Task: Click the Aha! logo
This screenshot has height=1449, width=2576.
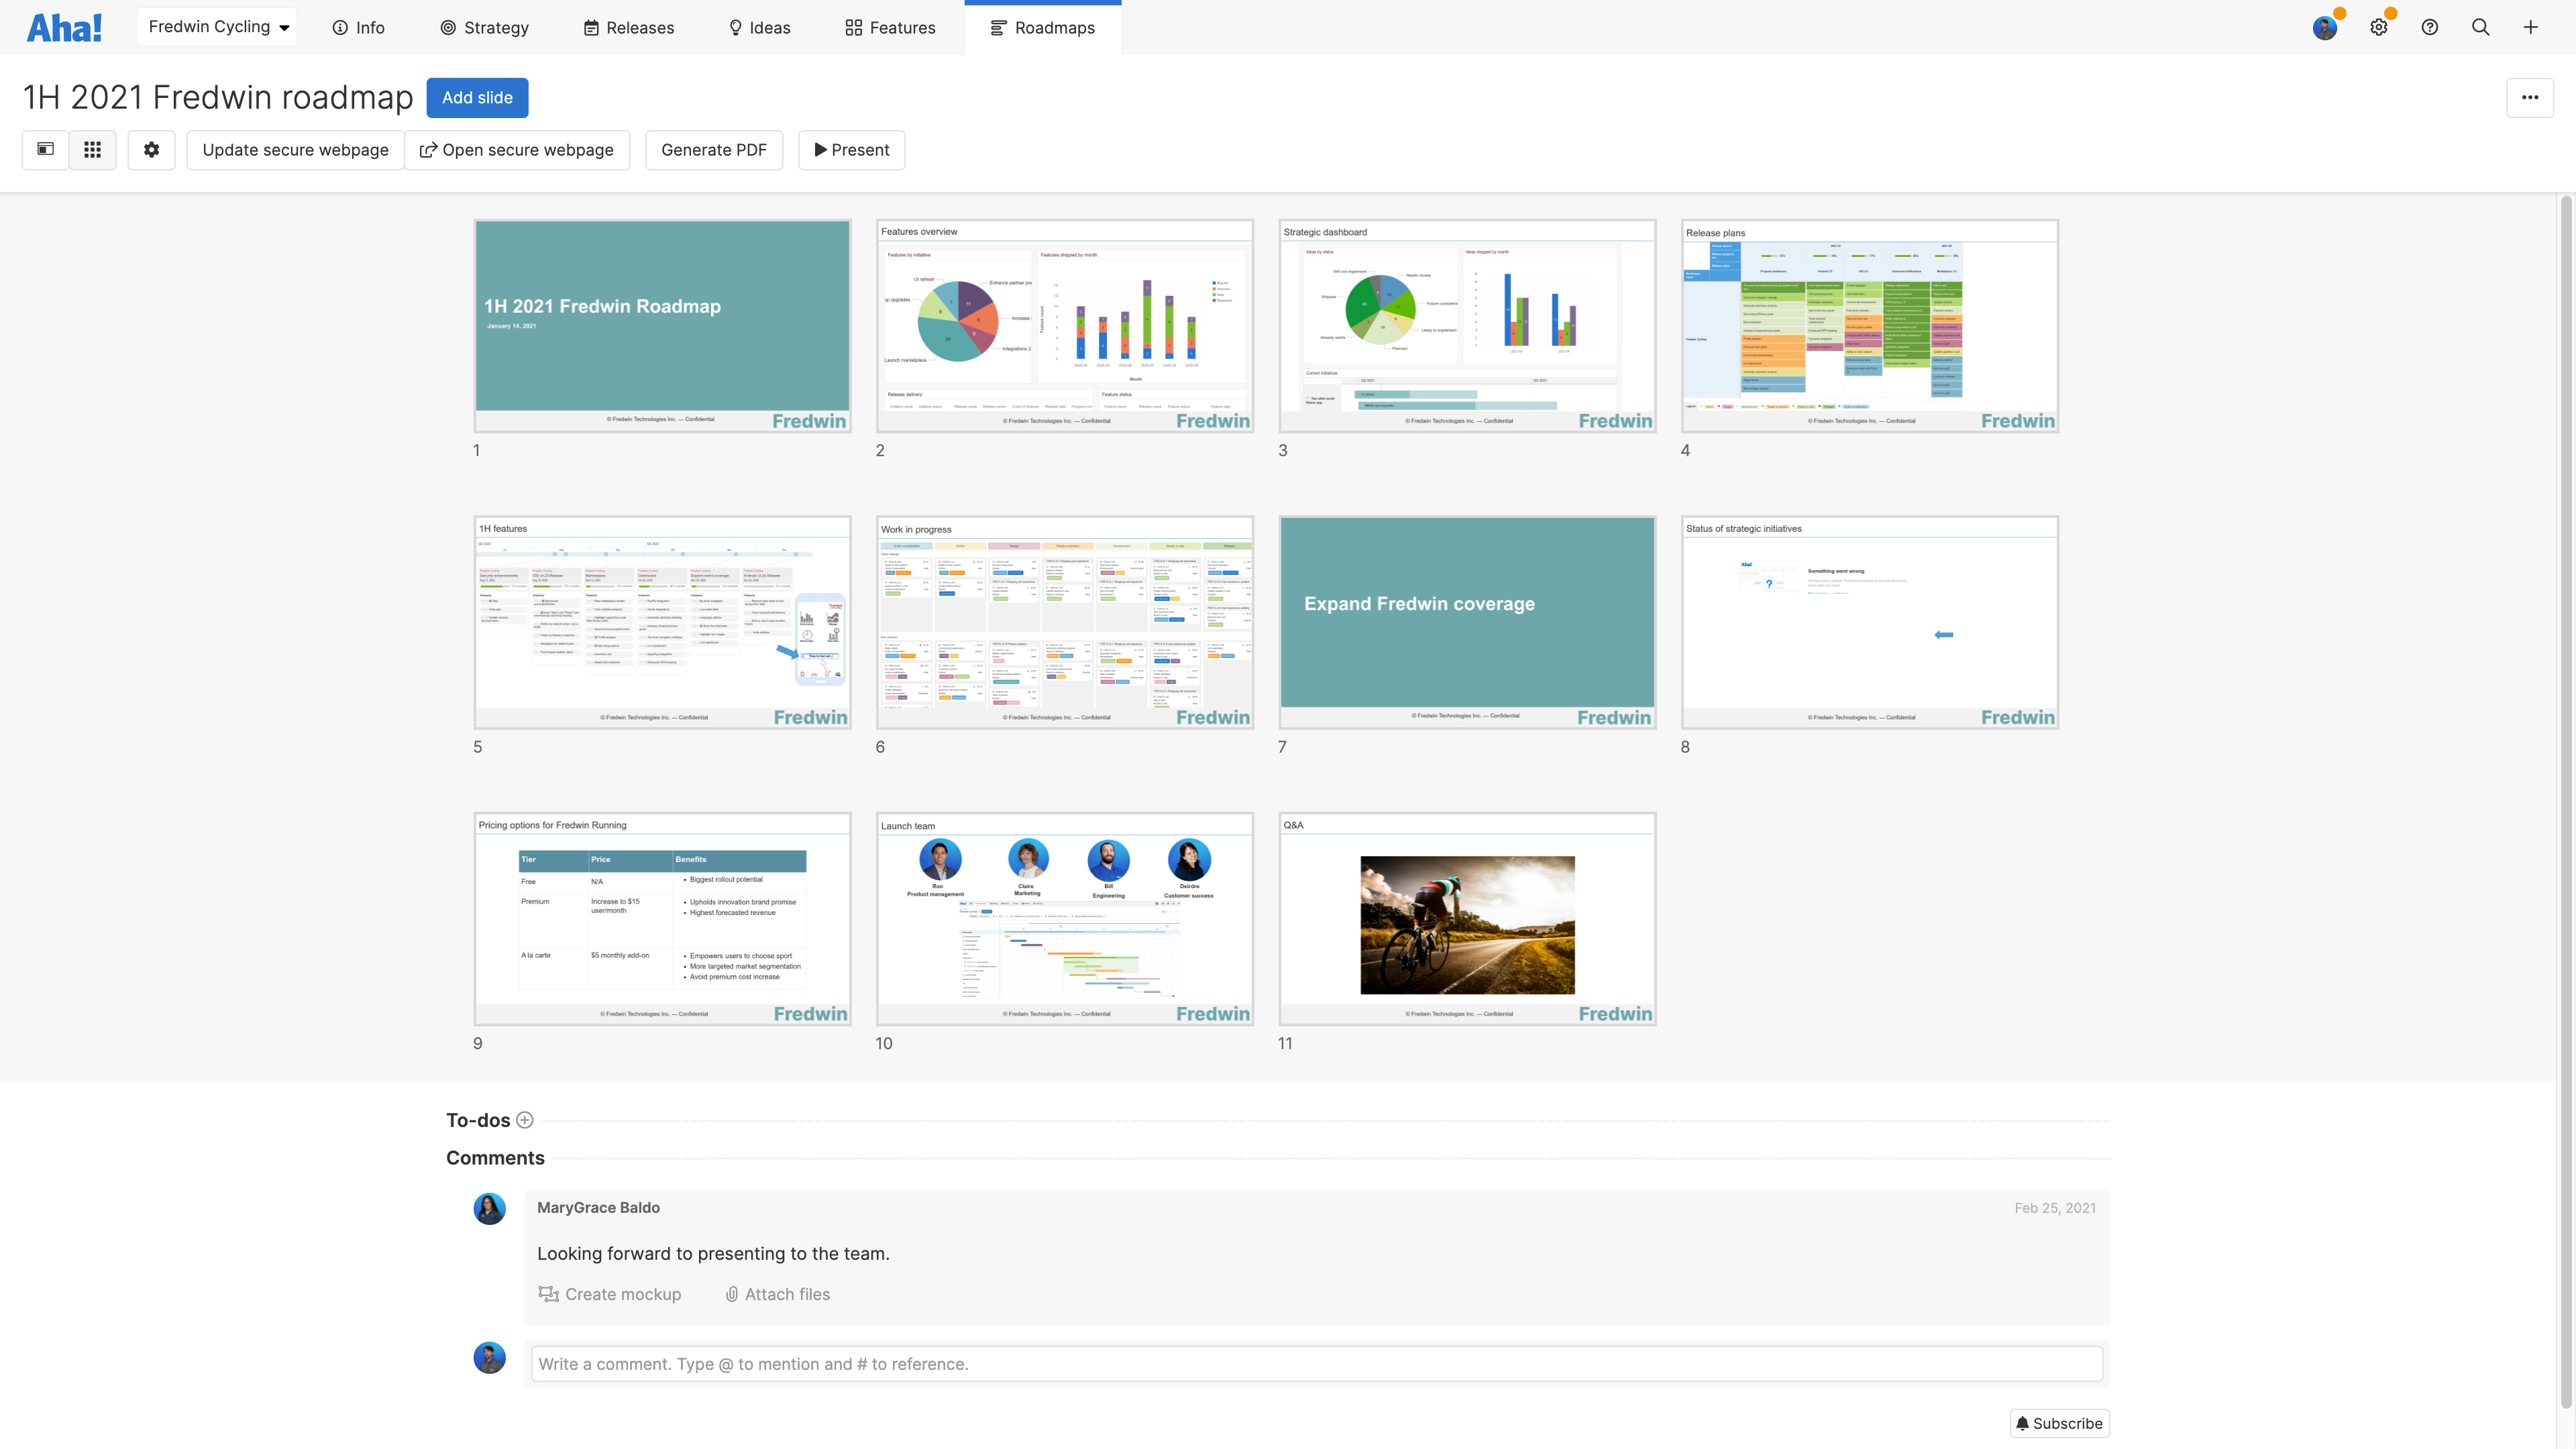Action: click(64, 27)
